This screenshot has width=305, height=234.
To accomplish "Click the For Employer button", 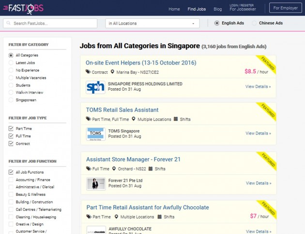I will click(x=285, y=8).
